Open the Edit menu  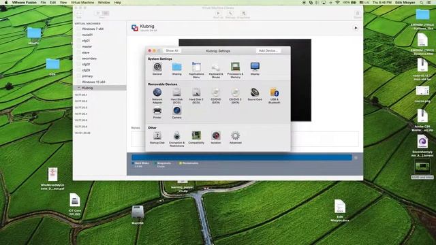coord(52,3)
